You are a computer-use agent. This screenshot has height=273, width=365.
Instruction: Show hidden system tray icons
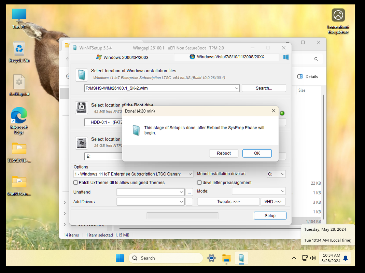pyautogui.click(x=294, y=258)
